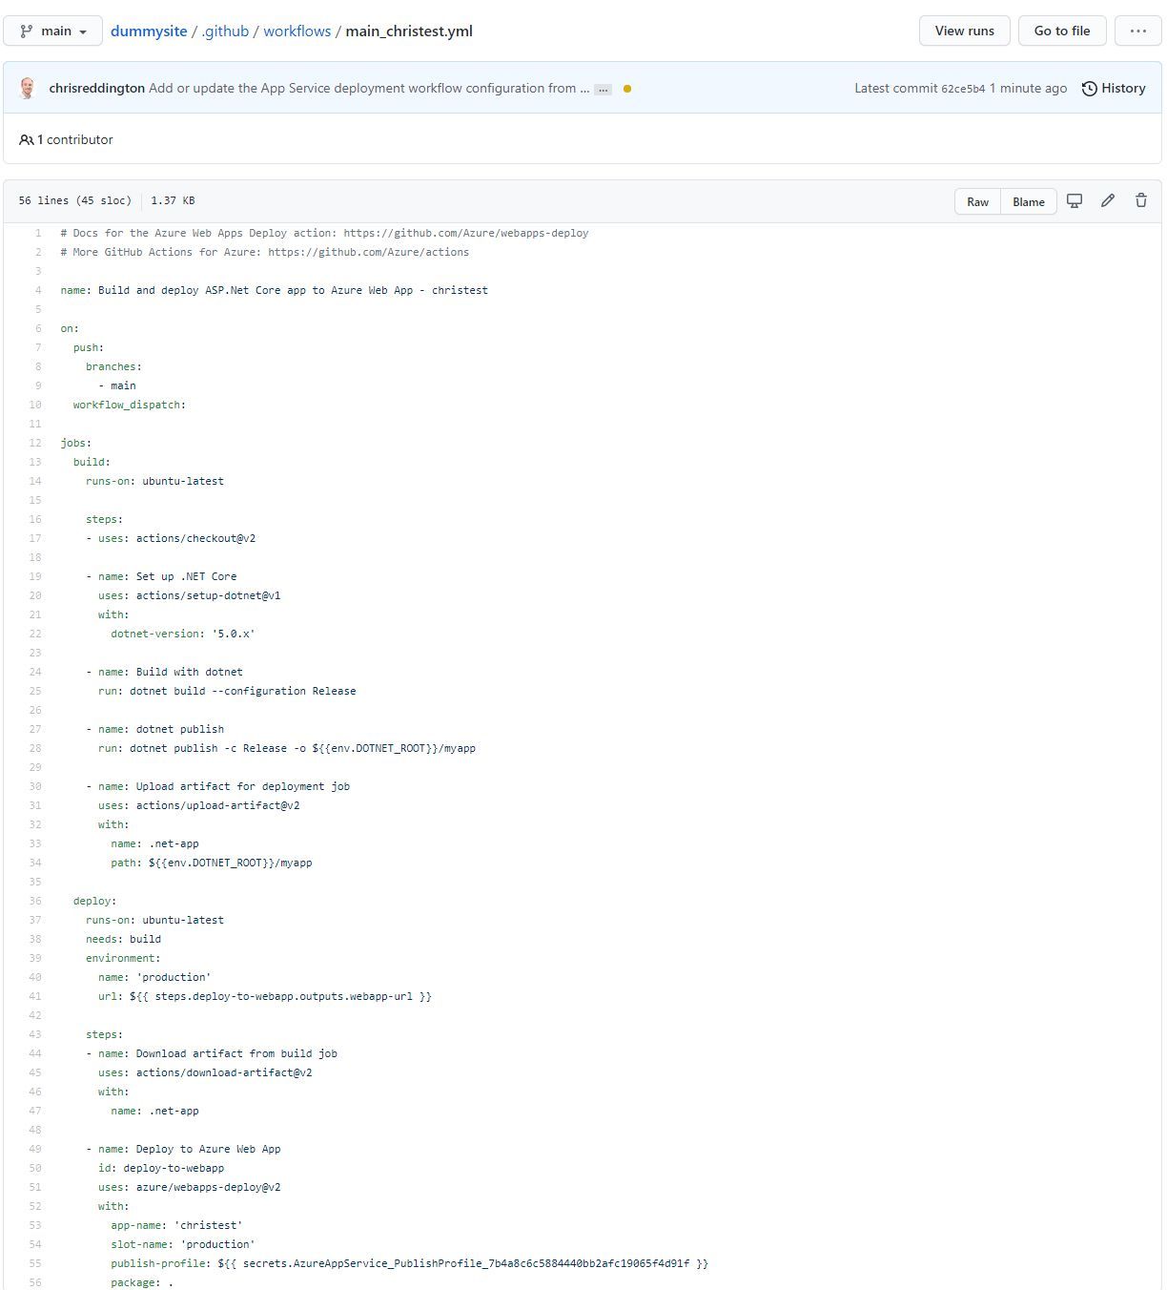Click 'id: deploy-to-webapp' line
This screenshot has height=1290, width=1167.
click(161, 1168)
